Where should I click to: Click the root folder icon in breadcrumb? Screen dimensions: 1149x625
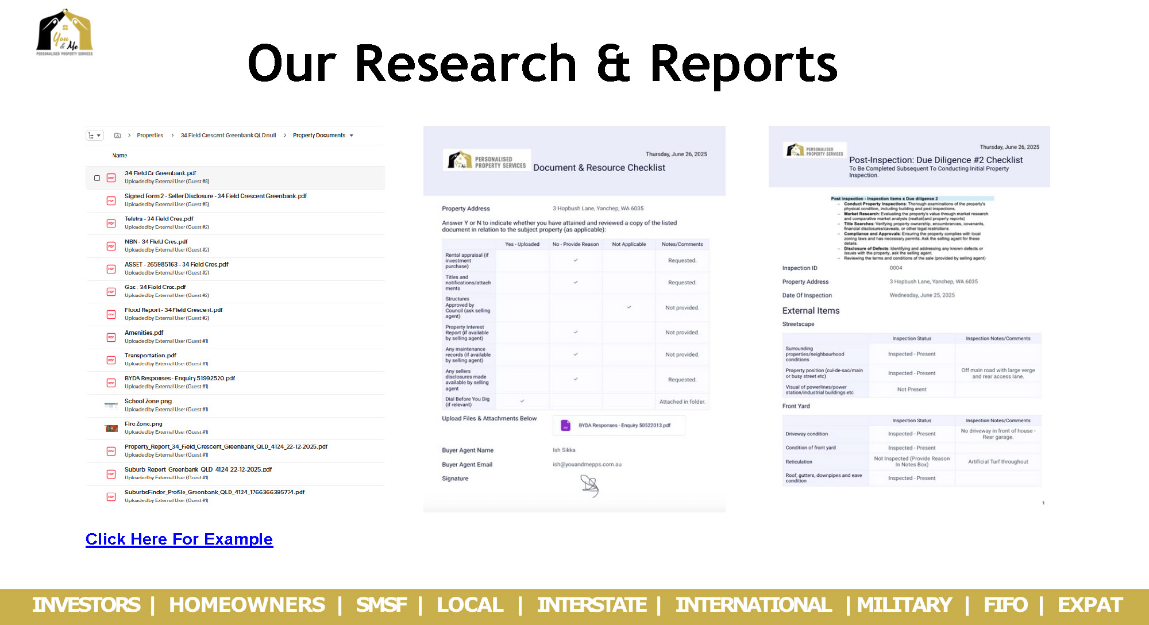[118, 136]
